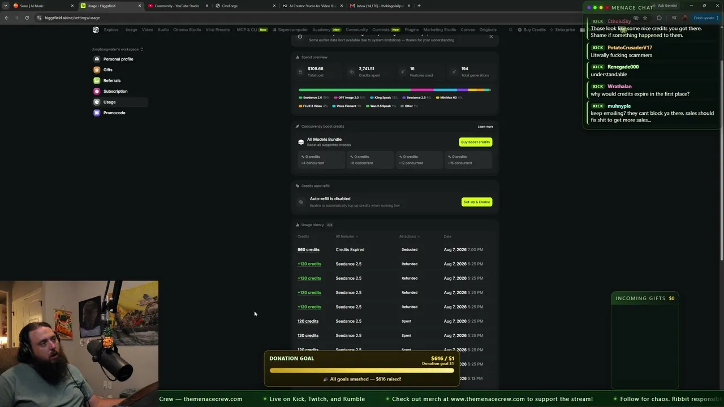Click the green Referrals sidebar icon
Screen dimensions: 724x407
click(x=97, y=80)
